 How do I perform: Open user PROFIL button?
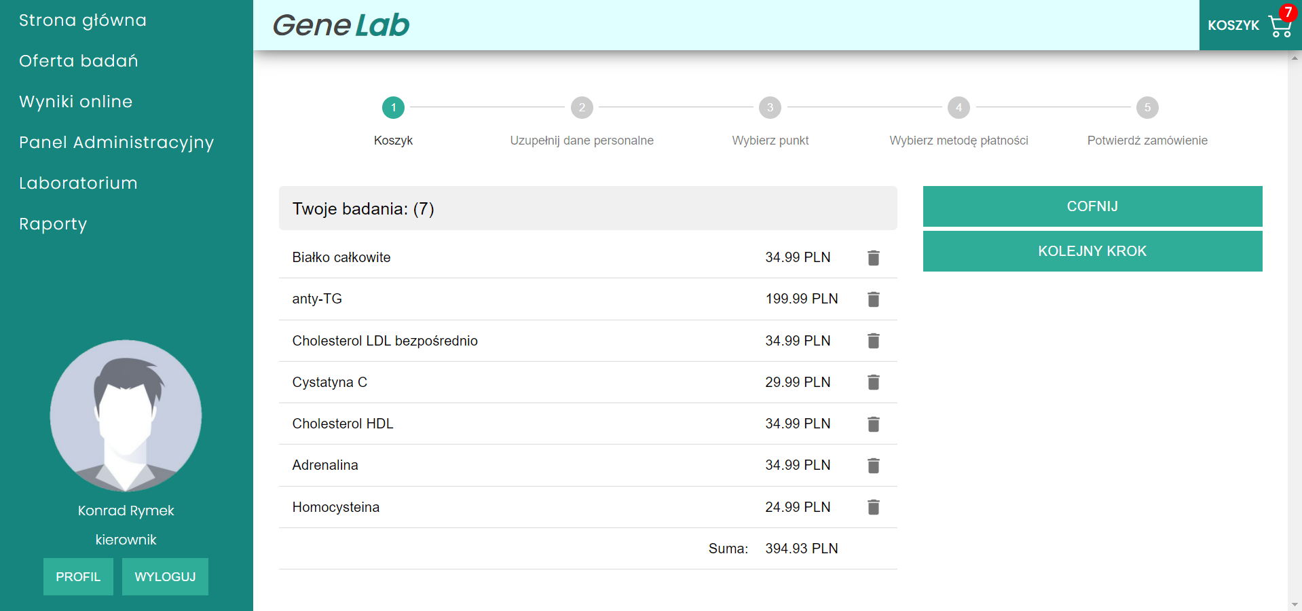tap(78, 576)
